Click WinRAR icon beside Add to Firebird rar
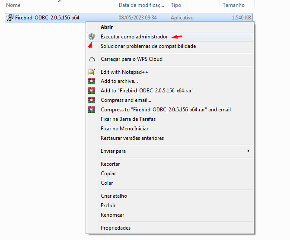The height and width of the screenshot is (240, 290). point(92,91)
